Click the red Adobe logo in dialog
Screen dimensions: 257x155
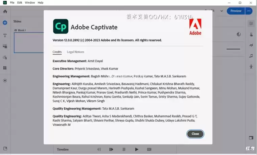[x=195, y=27]
